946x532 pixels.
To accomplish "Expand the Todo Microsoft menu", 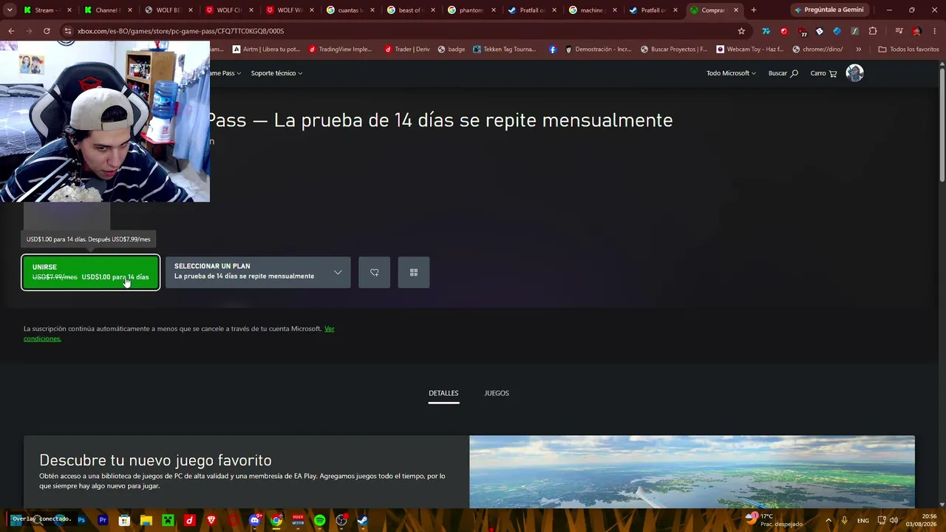I will (731, 73).
